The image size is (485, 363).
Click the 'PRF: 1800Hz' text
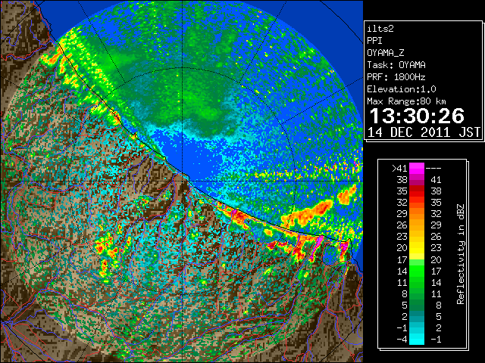[396, 77]
